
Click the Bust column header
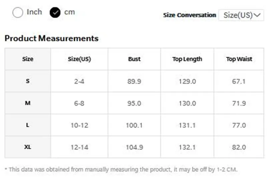[135, 59]
